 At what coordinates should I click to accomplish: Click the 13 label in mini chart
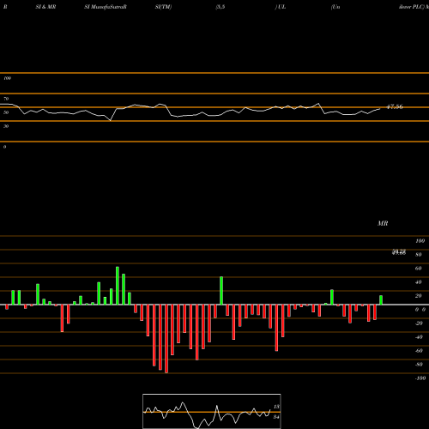pos(276,407)
